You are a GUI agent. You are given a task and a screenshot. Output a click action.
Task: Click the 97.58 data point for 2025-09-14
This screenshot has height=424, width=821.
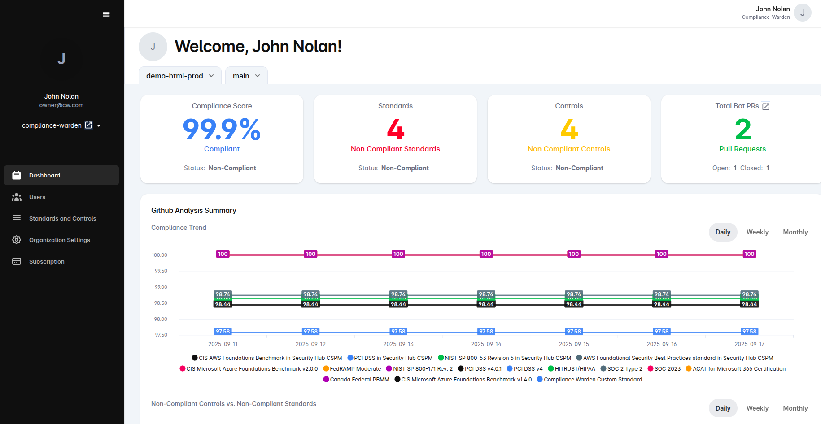pos(486,332)
